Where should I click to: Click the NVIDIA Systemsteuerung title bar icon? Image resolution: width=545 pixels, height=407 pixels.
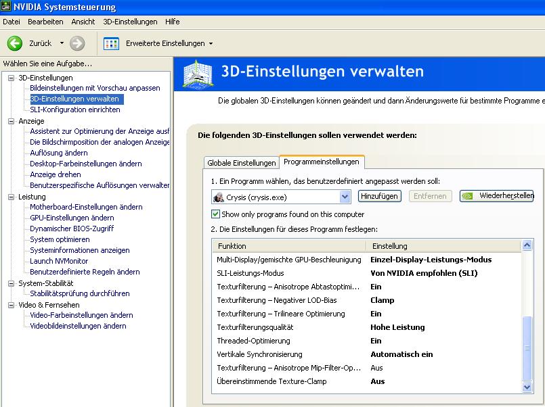[6, 7]
